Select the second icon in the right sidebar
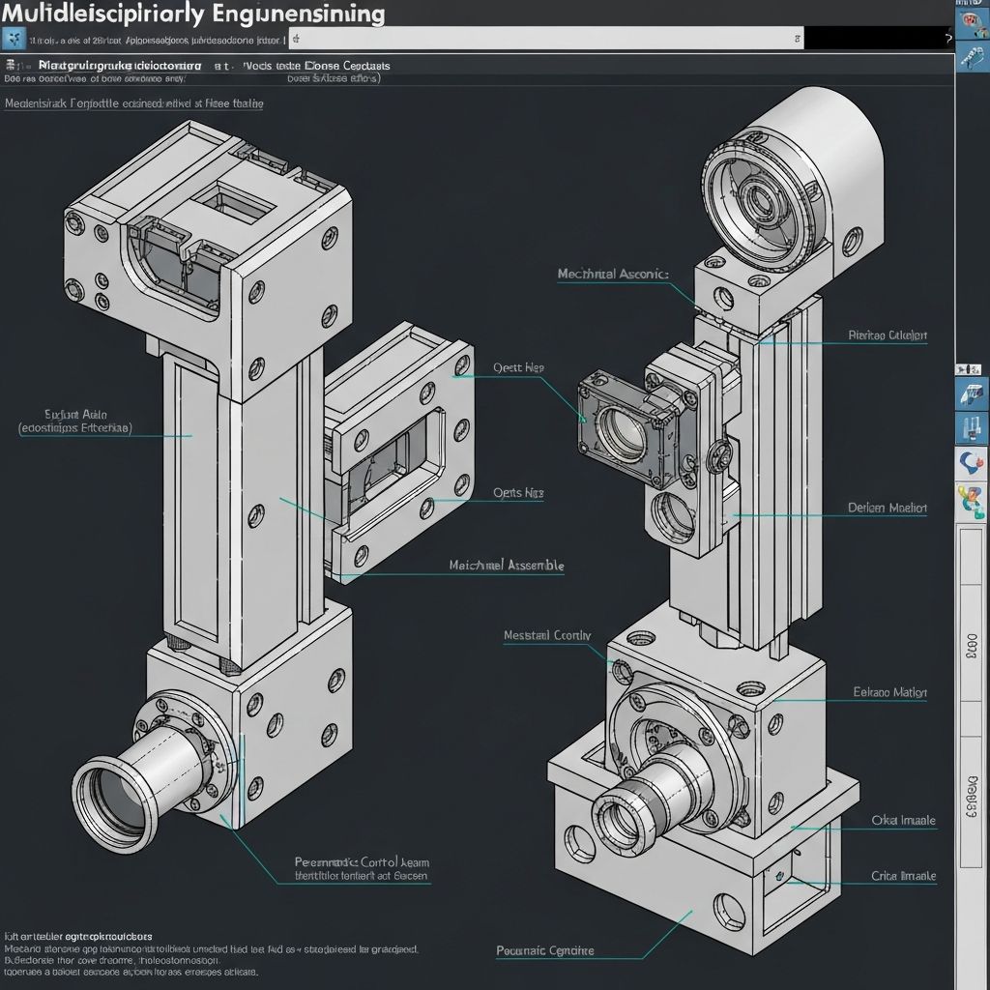Image resolution: width=990 pixels, height=990 pixels. tap(971, 58)
